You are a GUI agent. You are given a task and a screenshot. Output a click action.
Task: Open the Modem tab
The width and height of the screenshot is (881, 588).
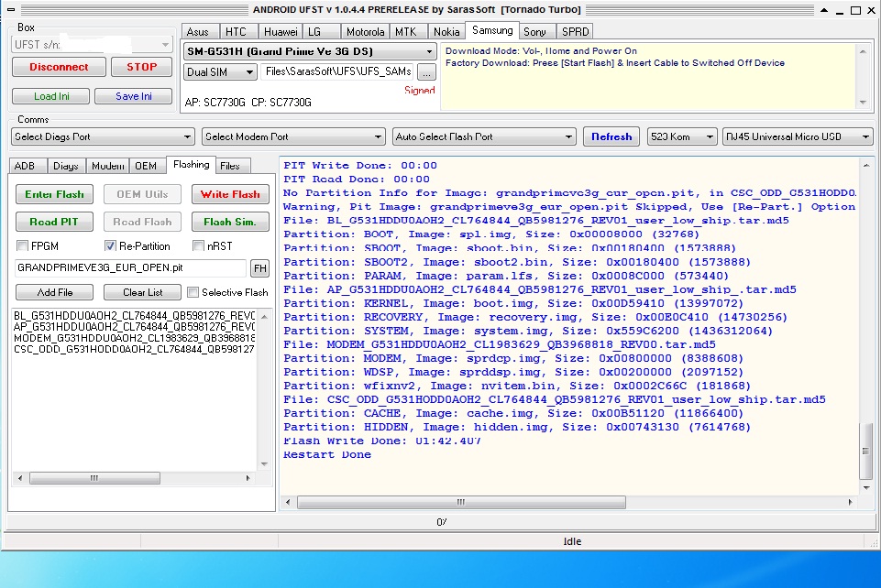pos(107,166)
